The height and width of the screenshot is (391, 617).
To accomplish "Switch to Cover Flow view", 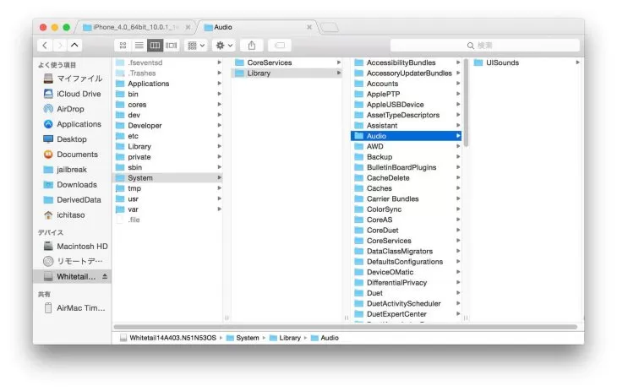I will (x=172, y=46).
